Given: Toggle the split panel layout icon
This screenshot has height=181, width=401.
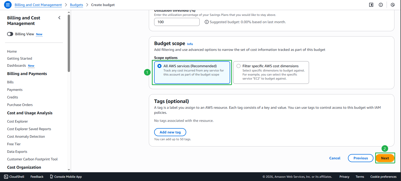Looking at the screenshot, I should (x=371, y=5).
